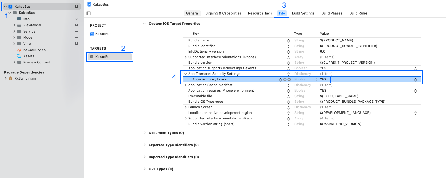Image resolution: width=446 pixels, height=178 pixels.
Task: Open the Build Settings tab
Action: coord(303,13)
